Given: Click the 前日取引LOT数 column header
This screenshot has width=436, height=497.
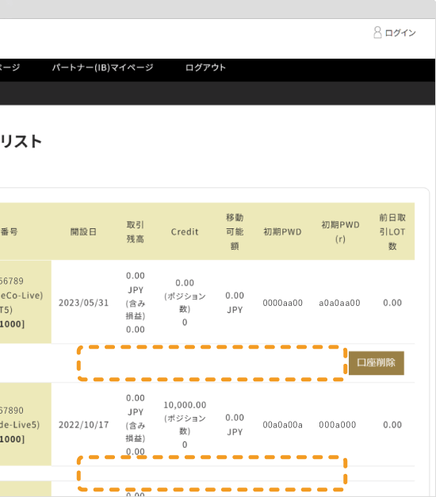Looking at the screenshot, I should [x=392, y=231].
